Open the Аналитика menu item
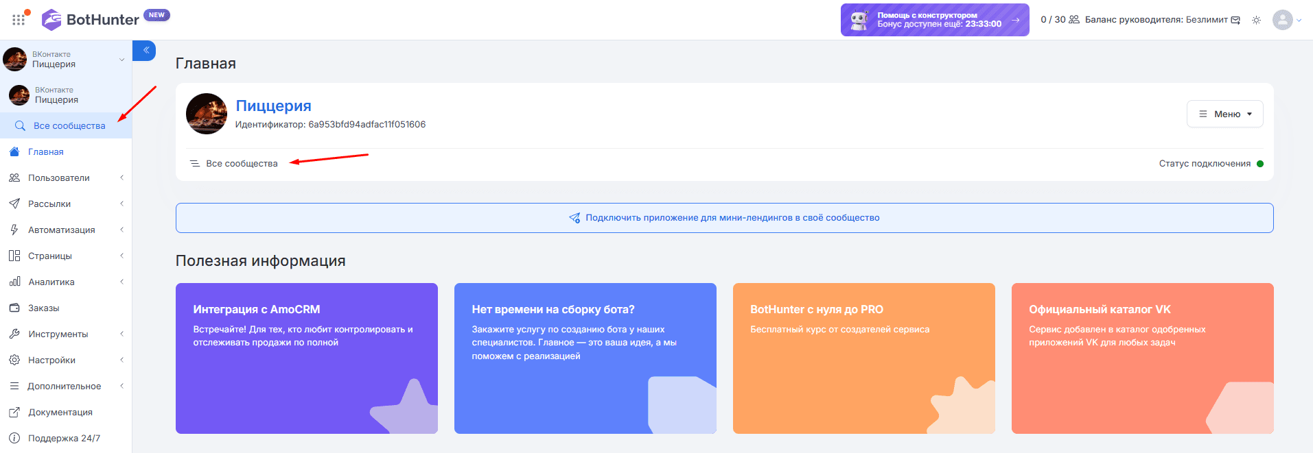This screenshot has width=1313, height=453. pos(51,282)
